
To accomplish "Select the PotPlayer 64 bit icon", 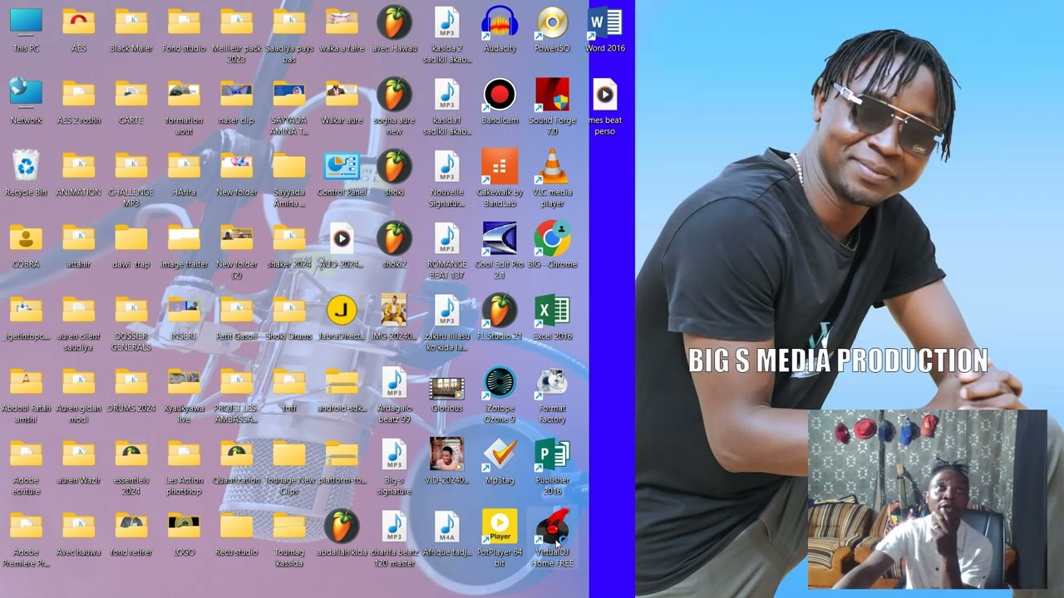I will [x=500, y=527].
